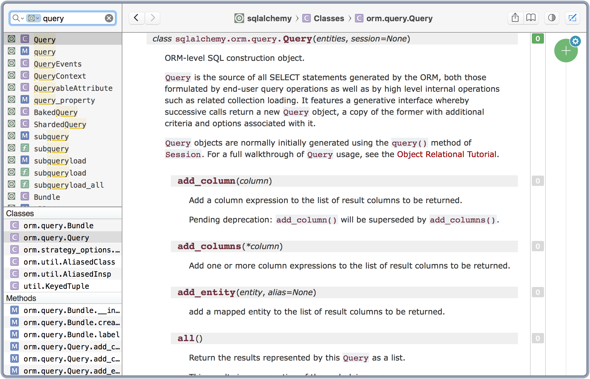Click the green annotation count badge

538,38
